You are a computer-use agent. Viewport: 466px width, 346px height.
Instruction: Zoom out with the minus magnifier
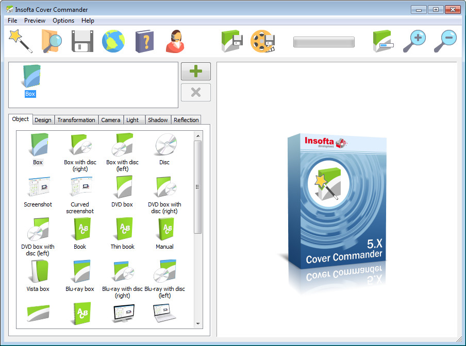[445, 41]
